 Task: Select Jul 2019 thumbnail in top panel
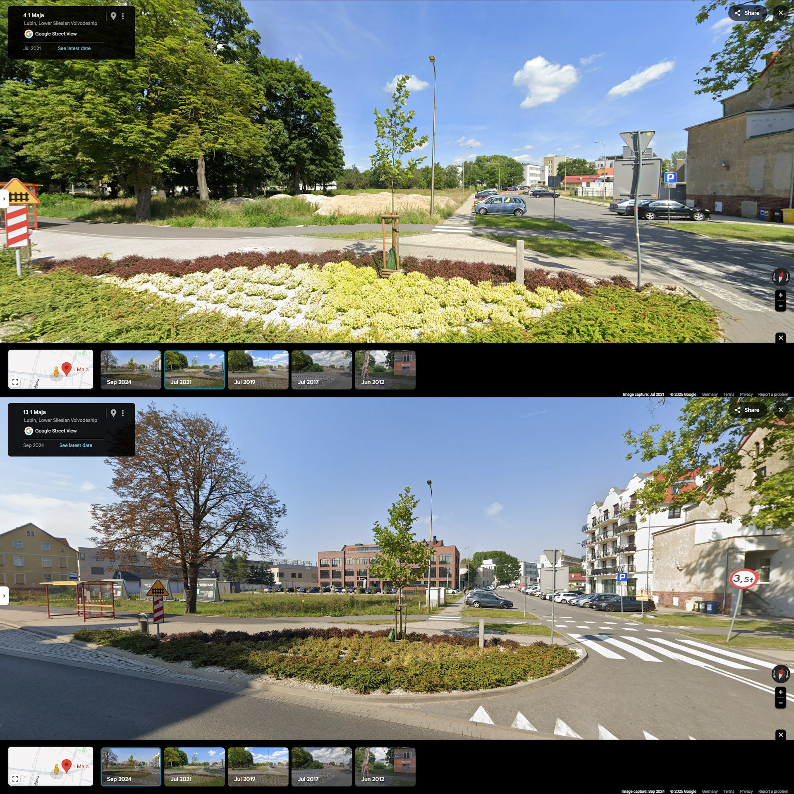click(x=258, y=370)
